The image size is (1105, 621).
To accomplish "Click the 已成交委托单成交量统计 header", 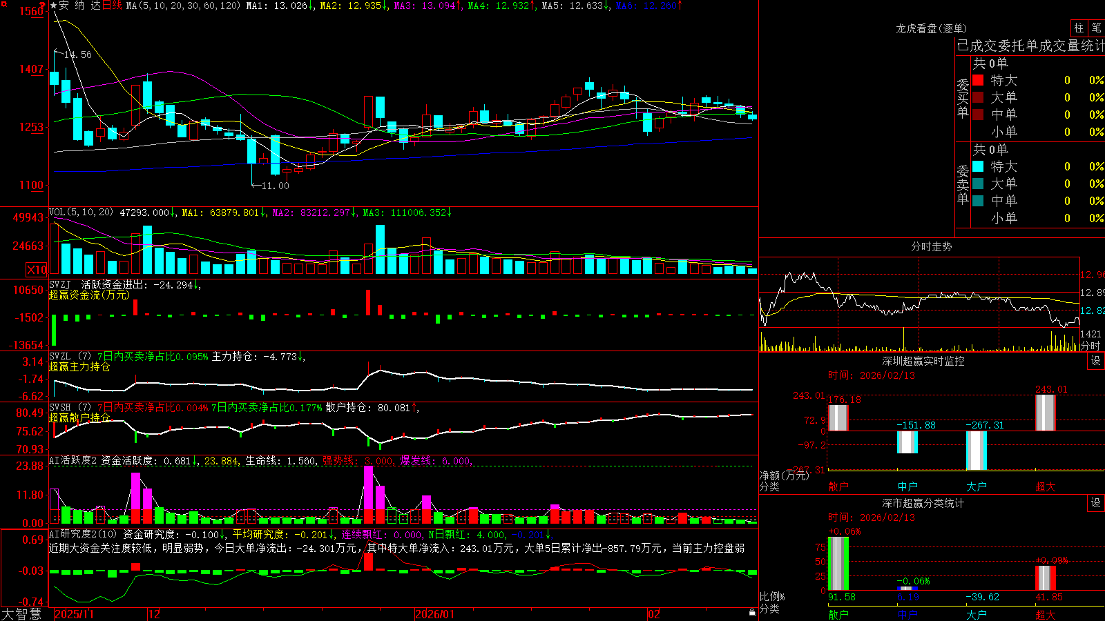I will point(1030,46).
